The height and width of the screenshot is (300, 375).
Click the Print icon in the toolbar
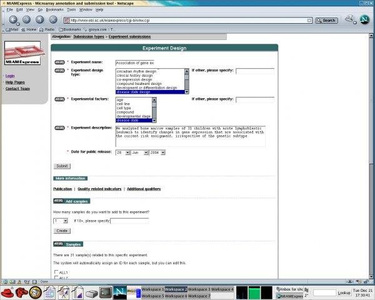(x=349, y=19)
